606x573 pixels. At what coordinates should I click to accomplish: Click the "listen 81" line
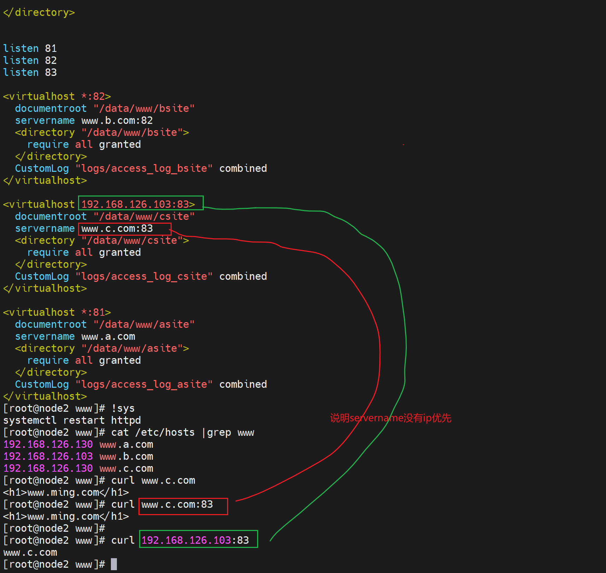(x=30, y=48)
